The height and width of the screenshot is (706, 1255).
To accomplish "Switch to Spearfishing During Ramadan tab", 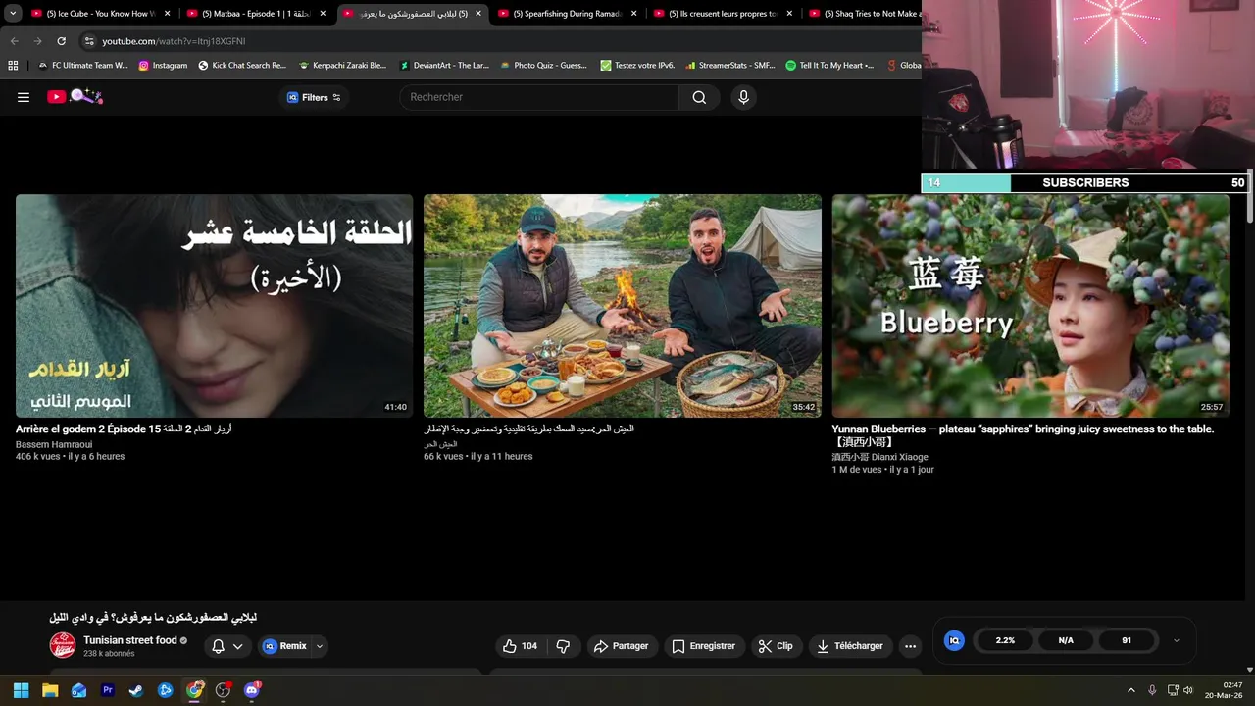I will click(x=566, y=14).
